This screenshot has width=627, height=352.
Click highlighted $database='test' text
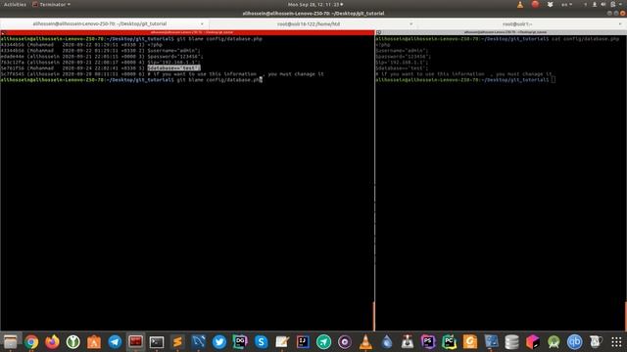[174, 68]
